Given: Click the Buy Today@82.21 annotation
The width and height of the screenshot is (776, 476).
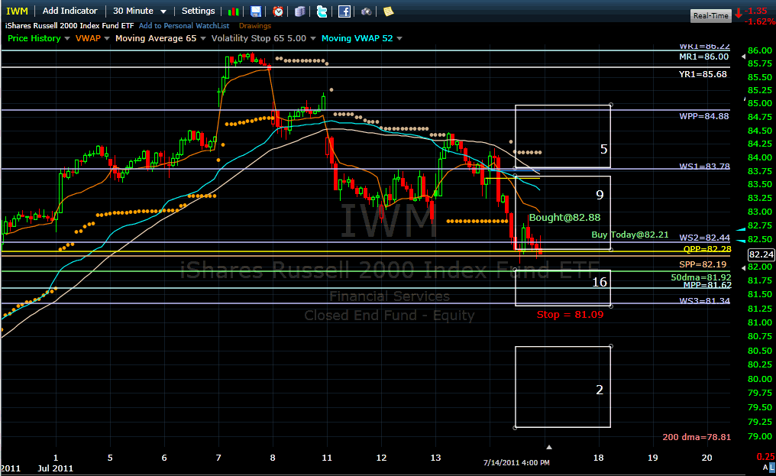Looking at the screenshot, I should coord(630,235).
